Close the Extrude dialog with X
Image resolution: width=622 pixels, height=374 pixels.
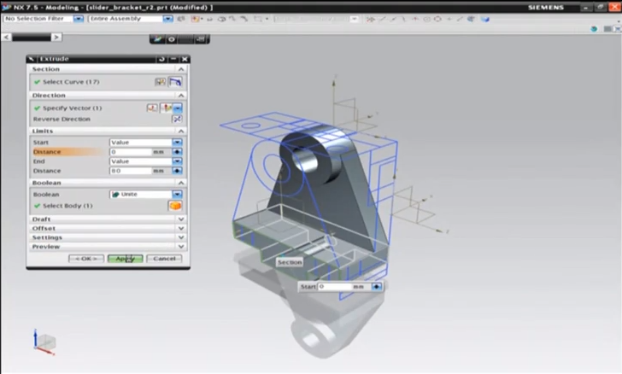[x=185, y=59]
